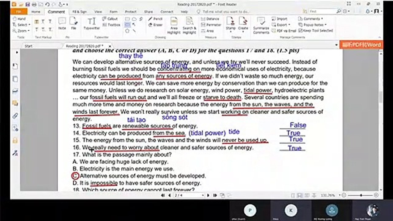This screenshot has width=393, height=221.
Task: Import comments into the document
Action: tap(279, 19)
